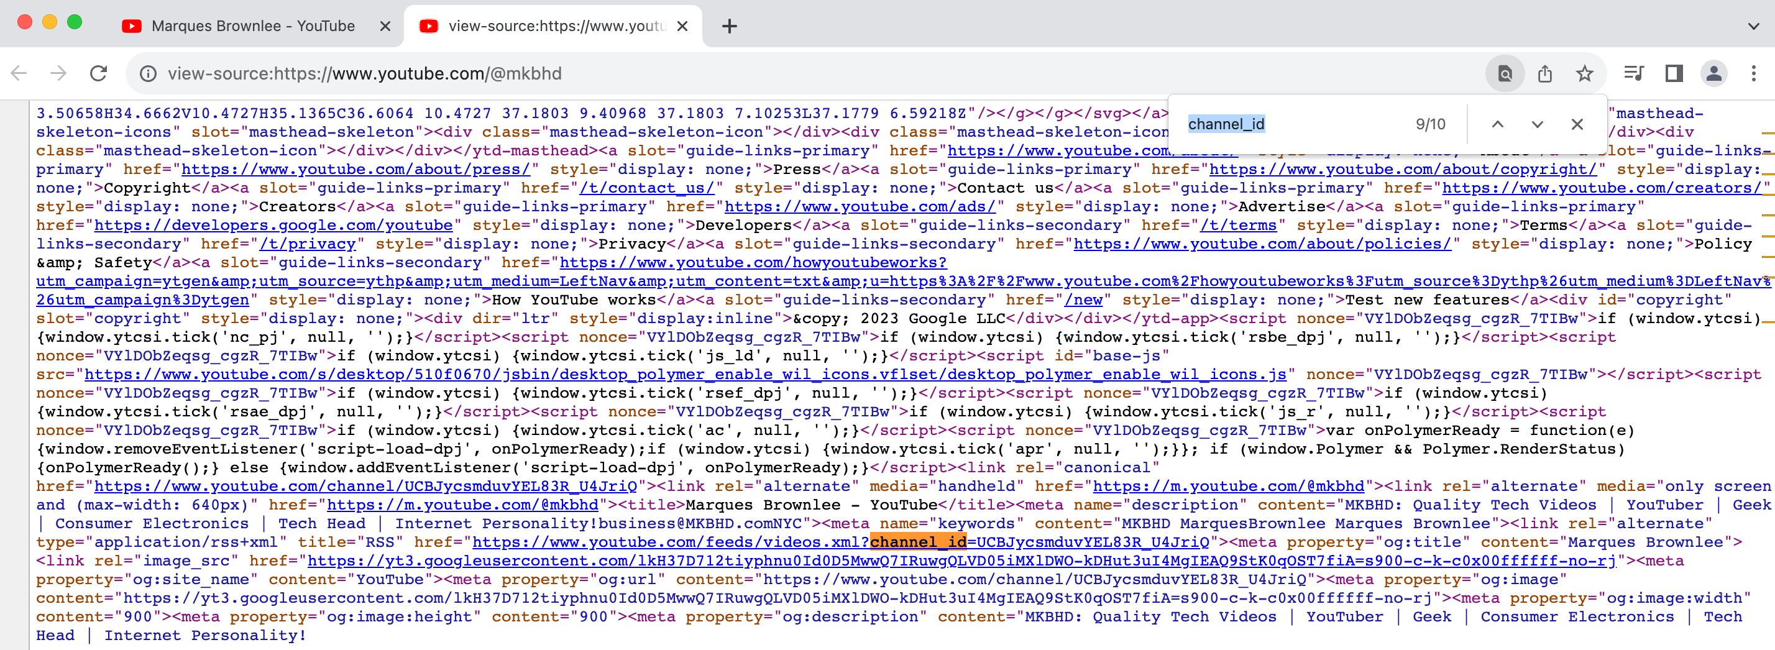Open Chrome's three-dot menu
The width and height of the screenshot is (1775, 650).
click(x=1754, y=73)
